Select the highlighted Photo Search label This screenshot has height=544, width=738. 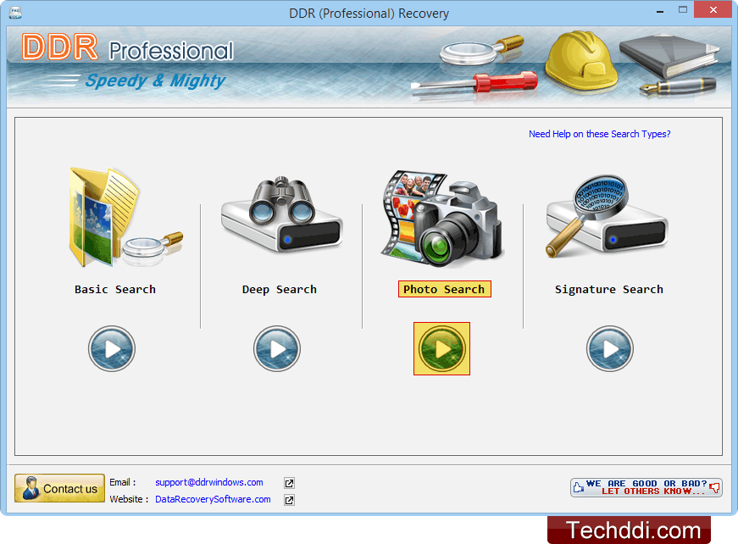444,289
